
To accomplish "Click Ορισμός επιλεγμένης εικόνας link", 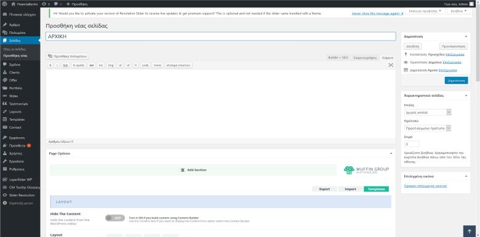I will (425, 186).
